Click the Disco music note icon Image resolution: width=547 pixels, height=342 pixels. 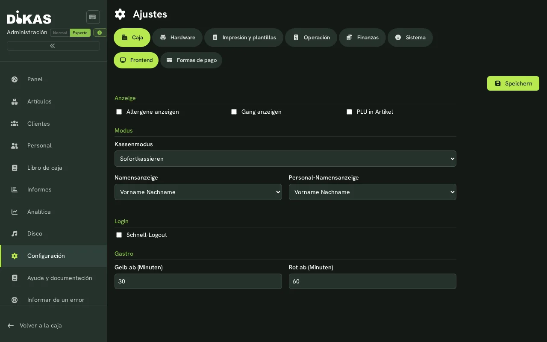tap(15, 234)
